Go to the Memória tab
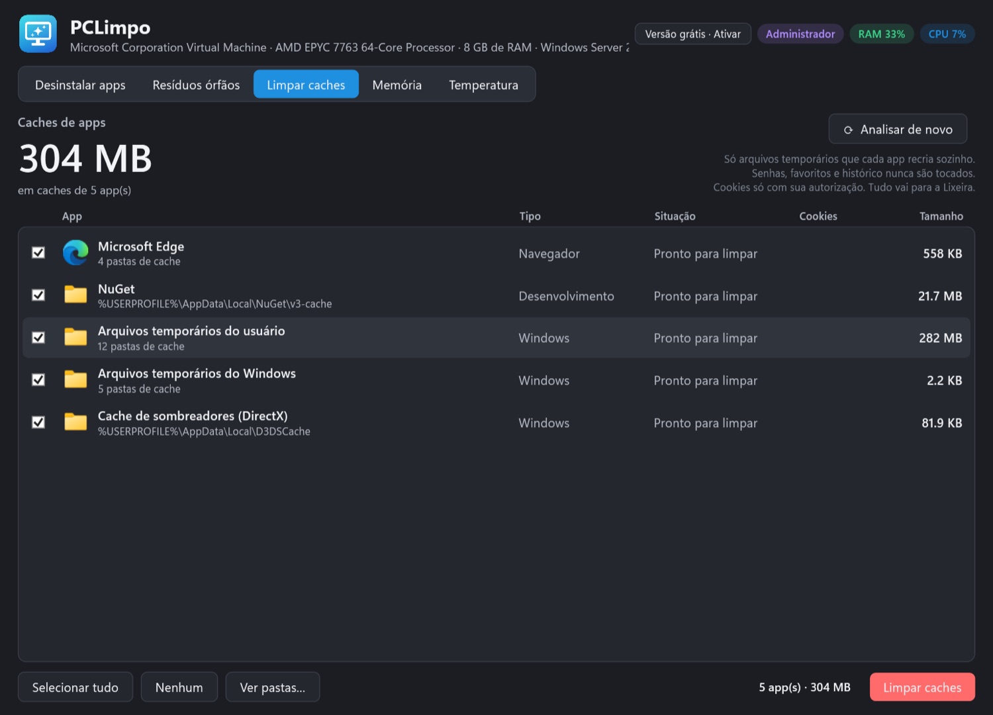The height and width of the screenshot is (715, 993). point(397,85)
